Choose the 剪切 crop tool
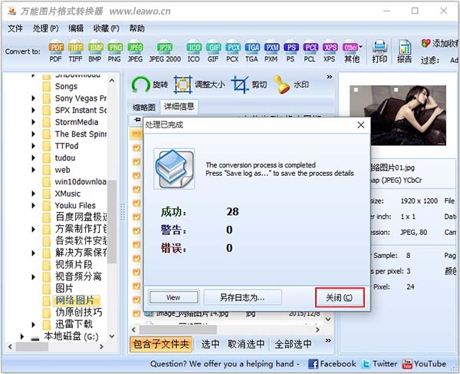460x374 pixels. pos(249,85)
